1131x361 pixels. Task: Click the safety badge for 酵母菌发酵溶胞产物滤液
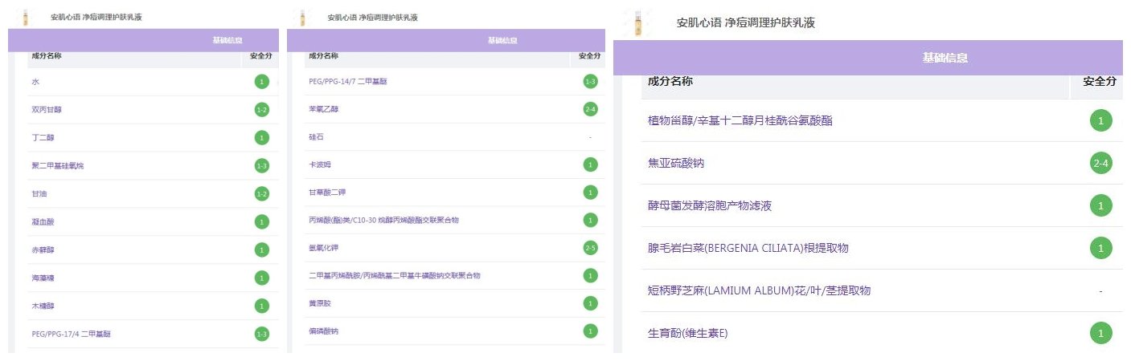coord(1101,206)
